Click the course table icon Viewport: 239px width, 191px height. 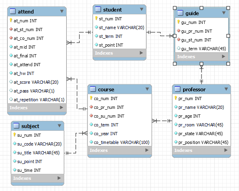coord(93,89)
